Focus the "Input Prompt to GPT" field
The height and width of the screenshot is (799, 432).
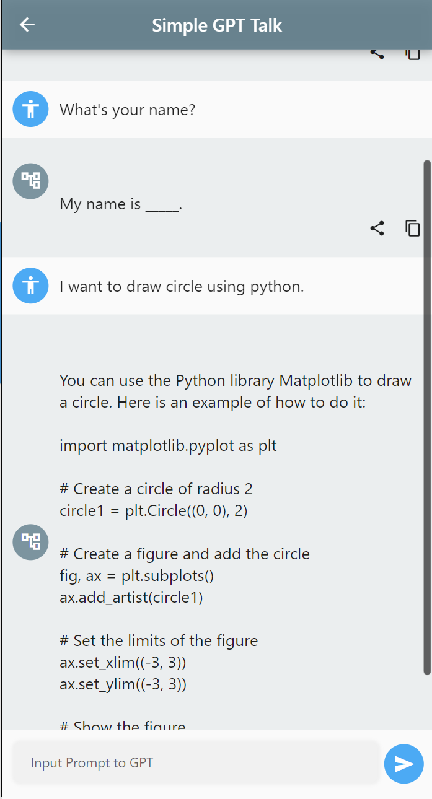pos(195,763)
